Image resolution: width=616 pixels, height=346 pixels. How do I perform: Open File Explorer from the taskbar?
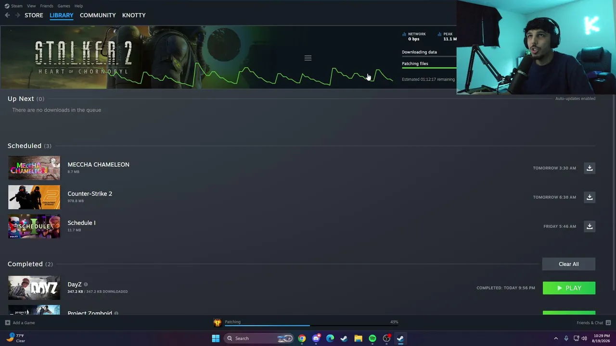point(358,338)
